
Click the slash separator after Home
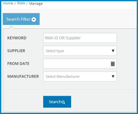(x=15, y=3)
